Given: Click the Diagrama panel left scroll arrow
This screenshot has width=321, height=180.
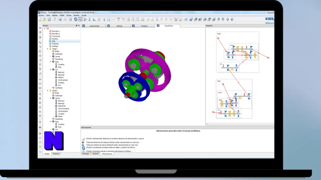Looking at the screenshot, I should pos(207,124).
